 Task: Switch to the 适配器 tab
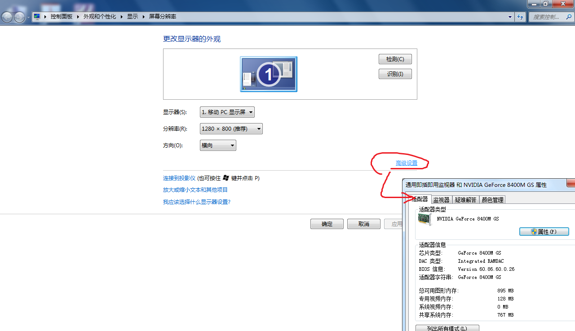420,199
